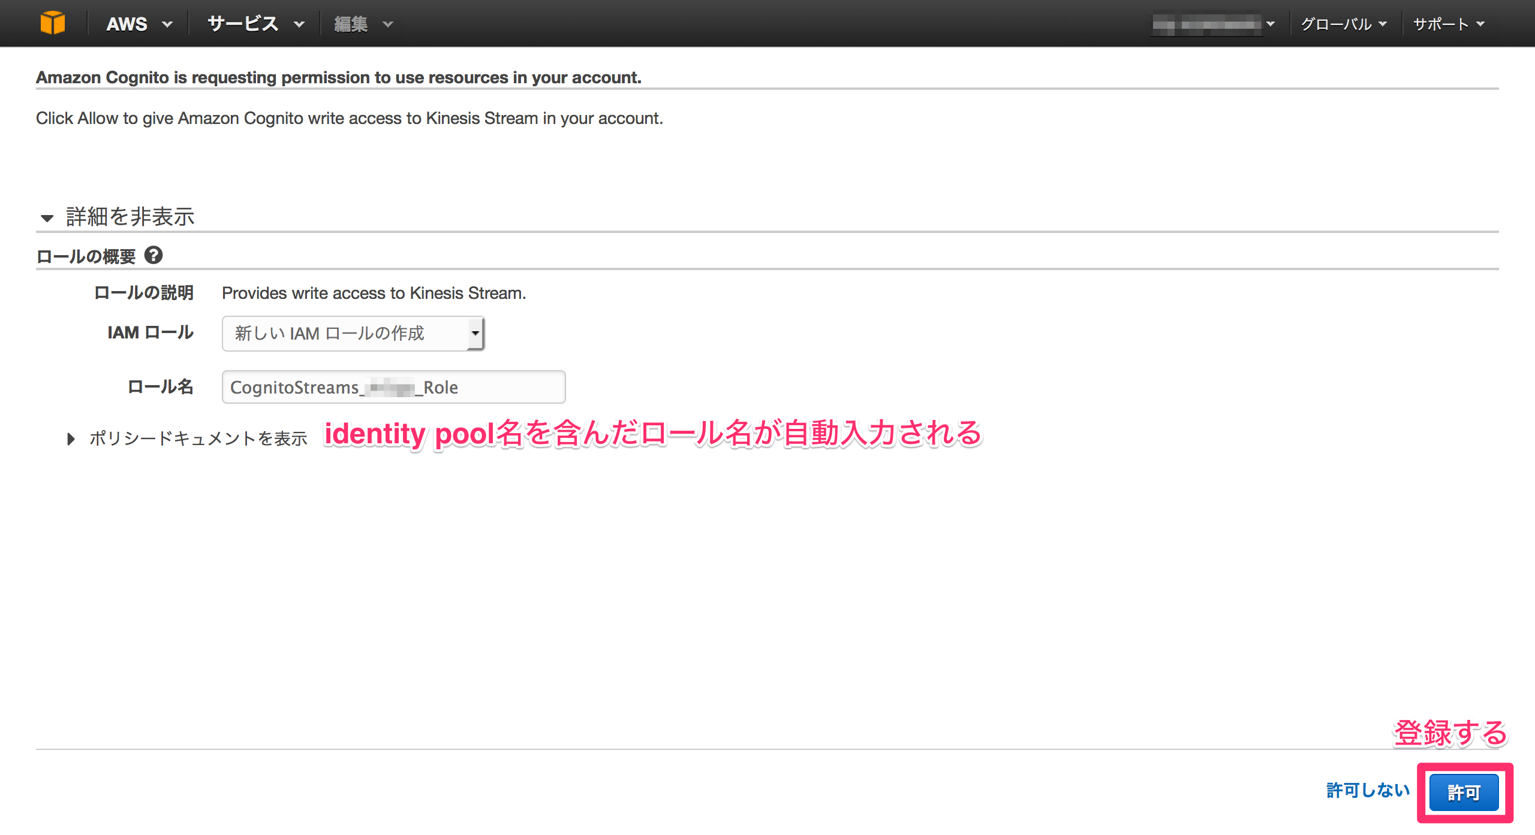Open the help icon beside ロールの概要
Viewport: 1535px width, 835px height.
(x=153, y=255)
